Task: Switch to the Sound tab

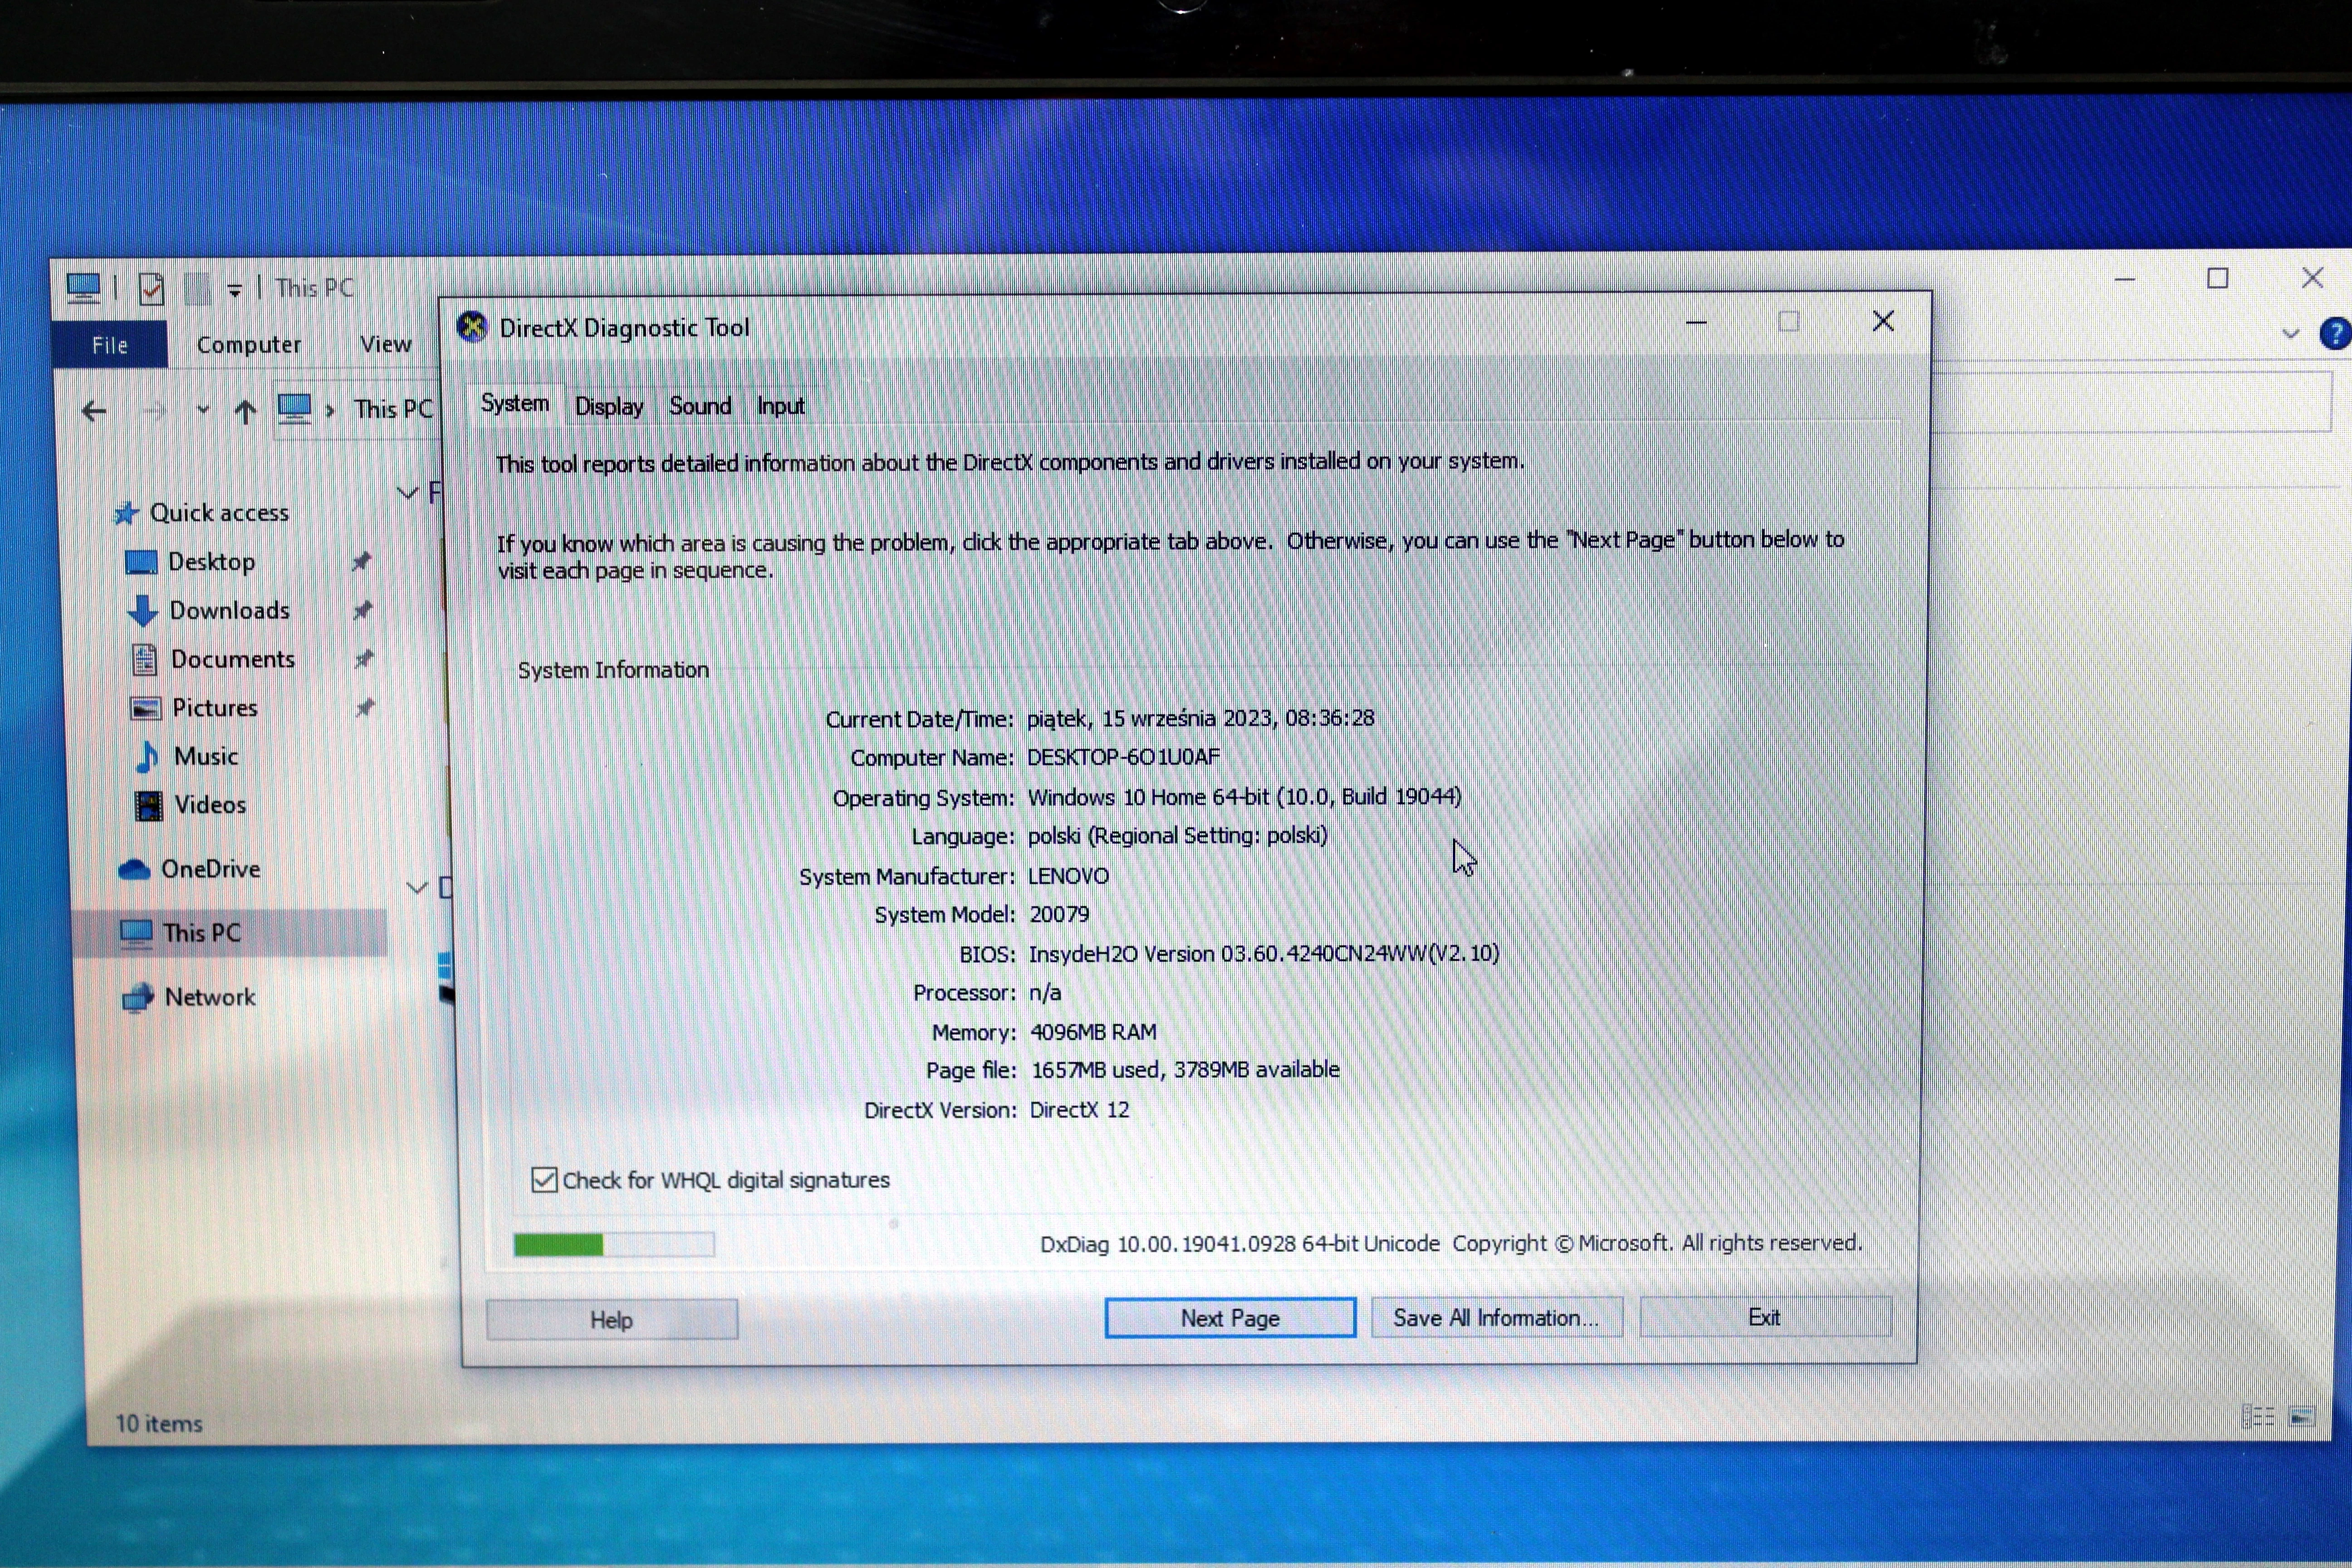Action: click(x=700, y=406)
